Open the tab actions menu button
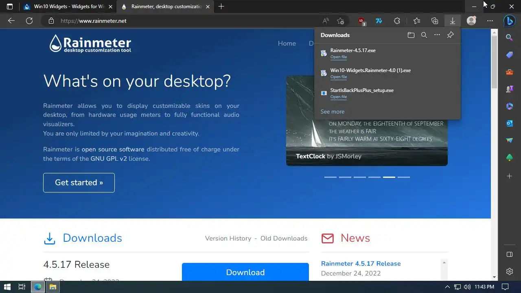This screenshot has width=521, height=293. point(10,7)
